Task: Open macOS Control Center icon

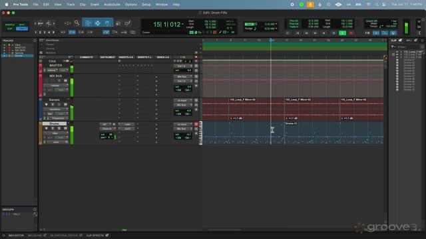Action: point(384,5)
